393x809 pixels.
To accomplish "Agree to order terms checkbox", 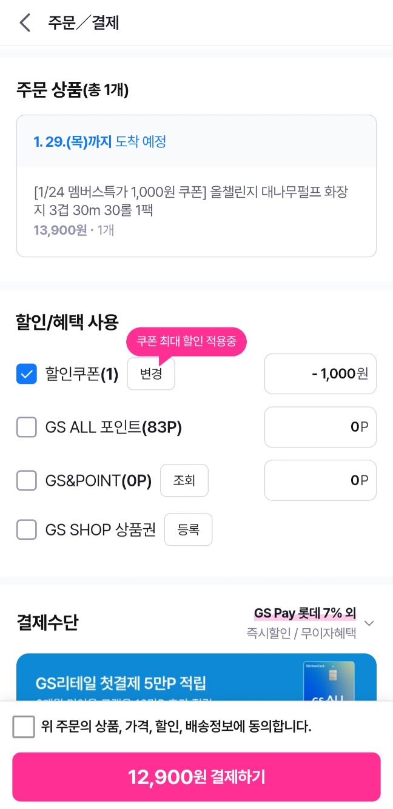I will [24, 727].
